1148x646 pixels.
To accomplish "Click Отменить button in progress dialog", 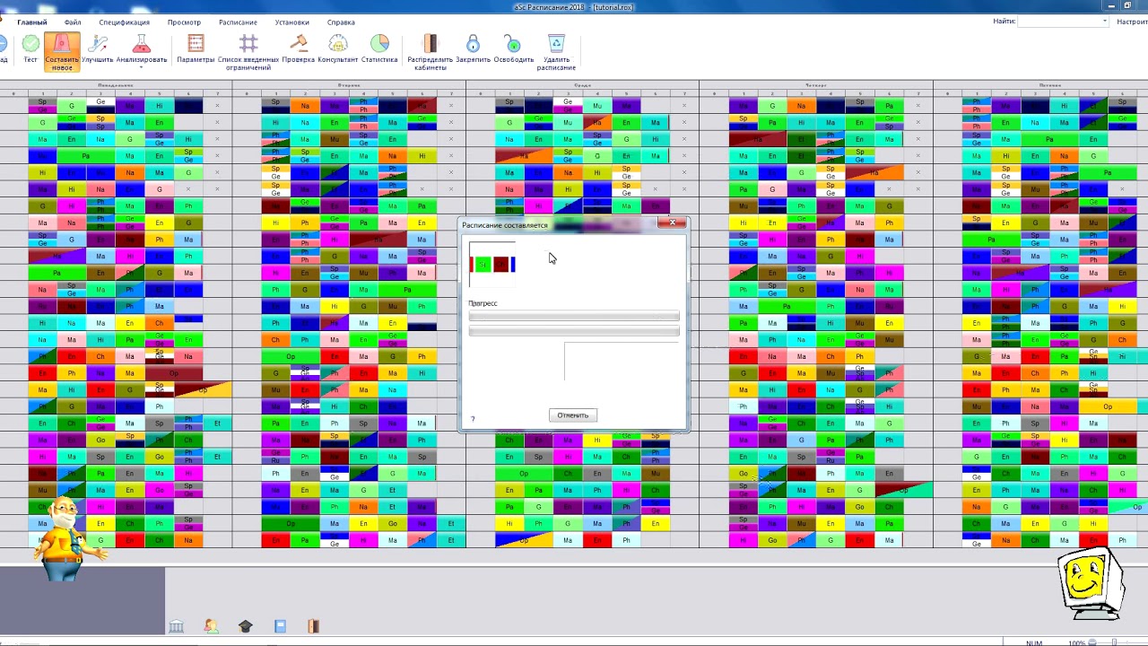I will (x=572, y=415).
